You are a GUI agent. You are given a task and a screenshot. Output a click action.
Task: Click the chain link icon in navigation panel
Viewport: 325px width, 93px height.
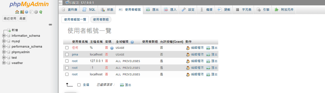coord(50,25)
